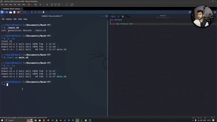Click the terminal prompt cursor line

click(x=7, y=85)
